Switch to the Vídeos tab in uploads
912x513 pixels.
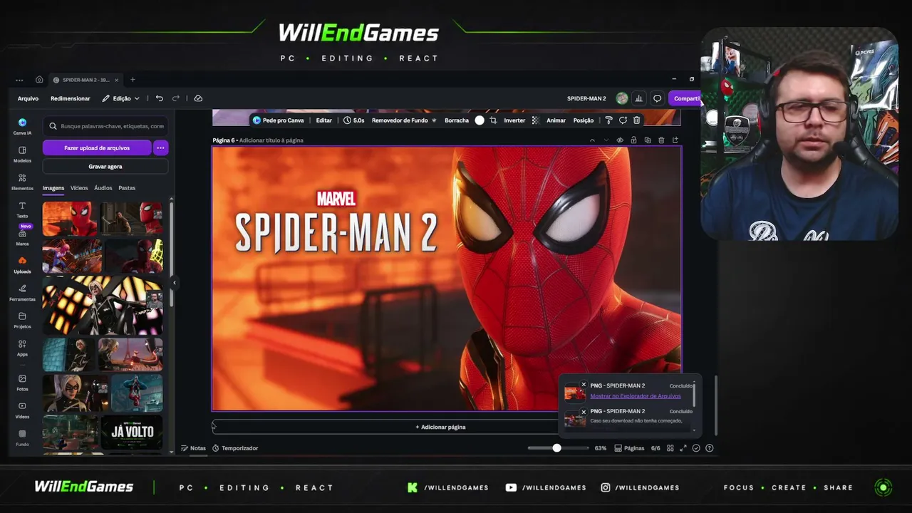click(79, 188)
